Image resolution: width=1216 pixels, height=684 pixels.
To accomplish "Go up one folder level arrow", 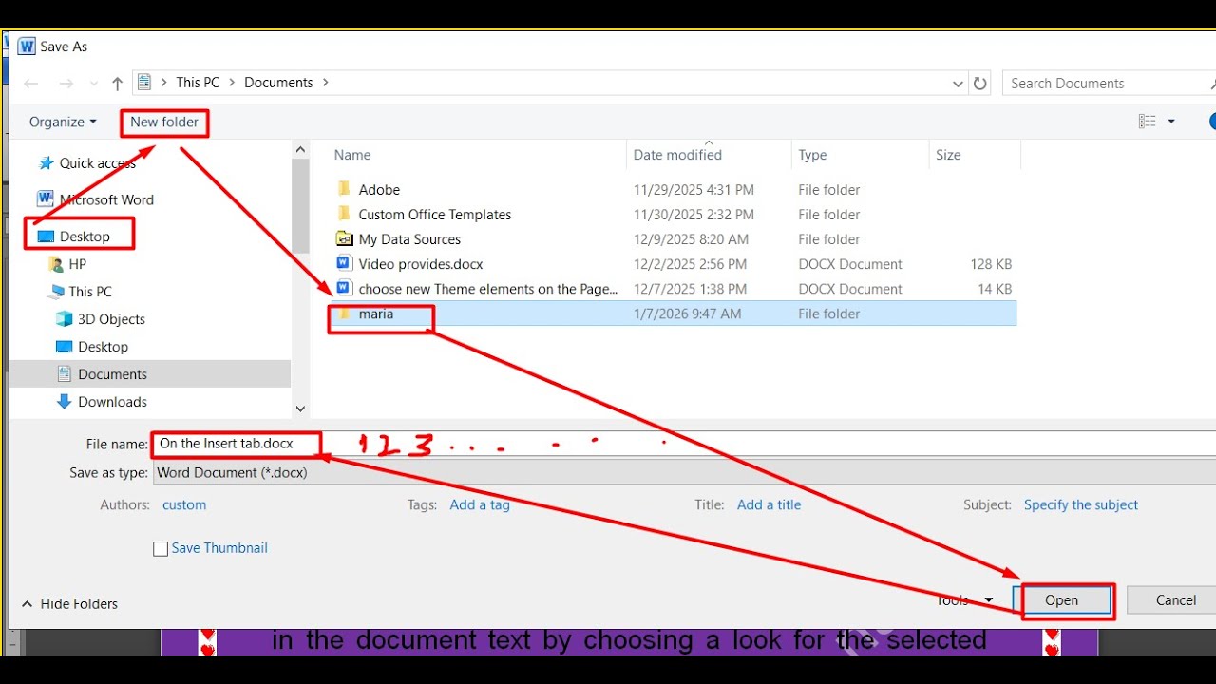I will (117, 84).
